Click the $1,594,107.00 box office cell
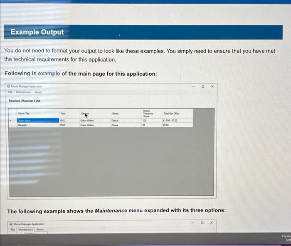The width and height of the screenshot is (291, 246). 178,121
